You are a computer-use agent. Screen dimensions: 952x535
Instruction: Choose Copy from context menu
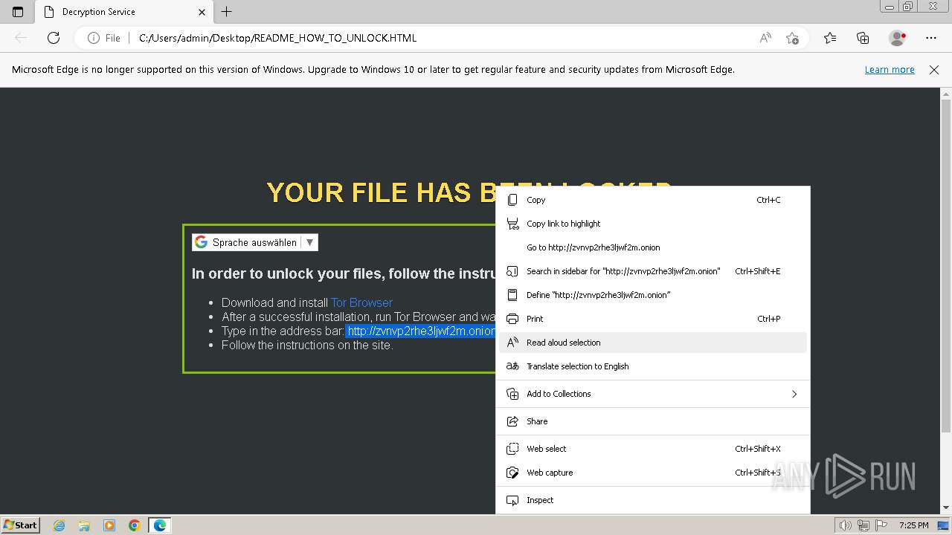[653, 200]
